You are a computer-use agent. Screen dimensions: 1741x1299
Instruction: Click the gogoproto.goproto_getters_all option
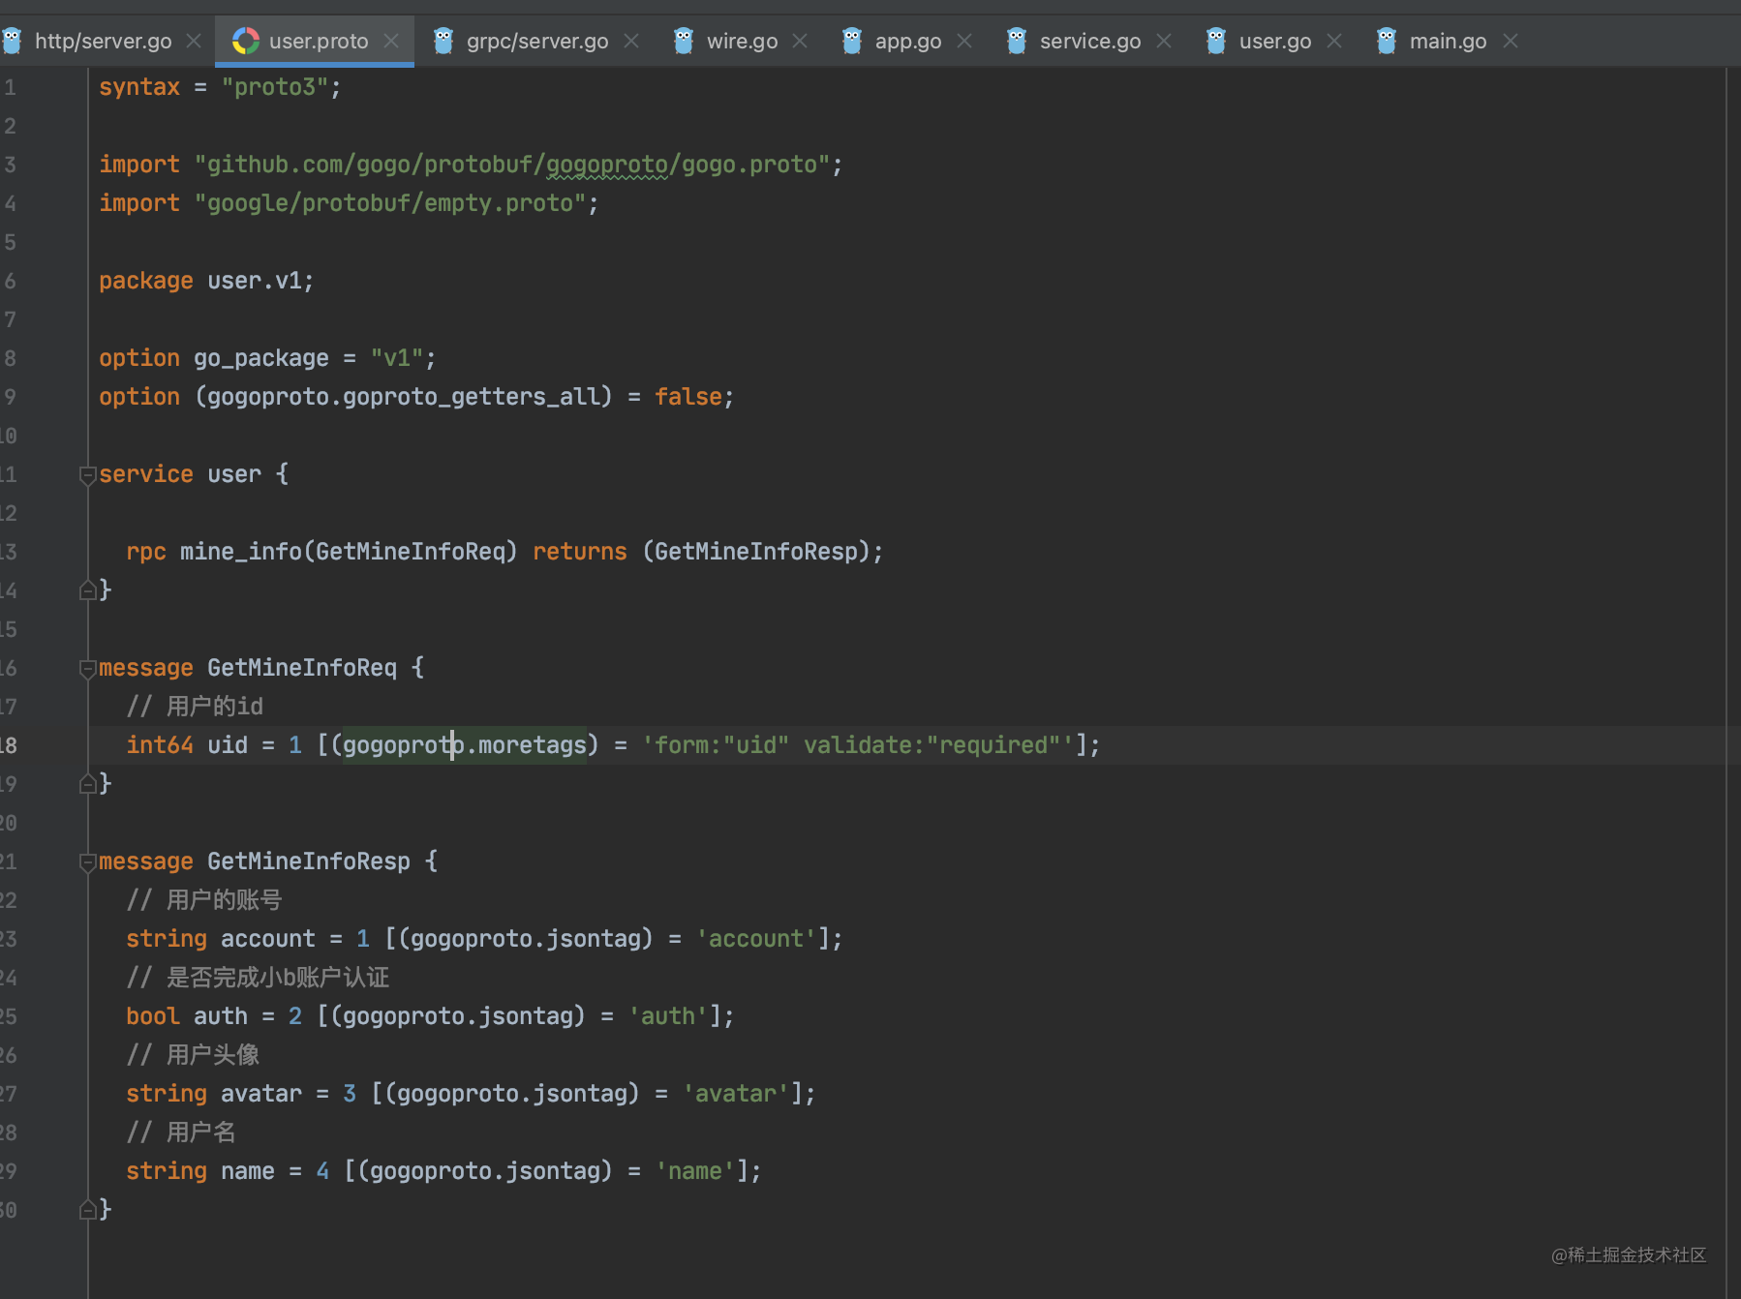click(x=404, y=397)
